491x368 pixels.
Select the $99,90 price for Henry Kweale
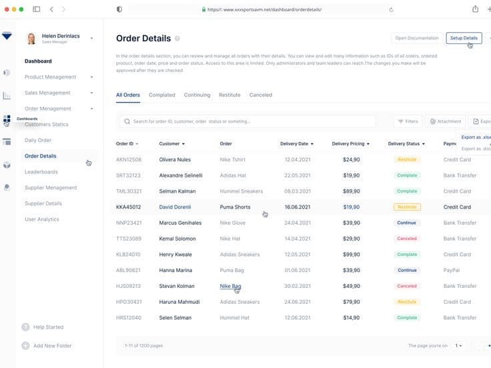352,255
